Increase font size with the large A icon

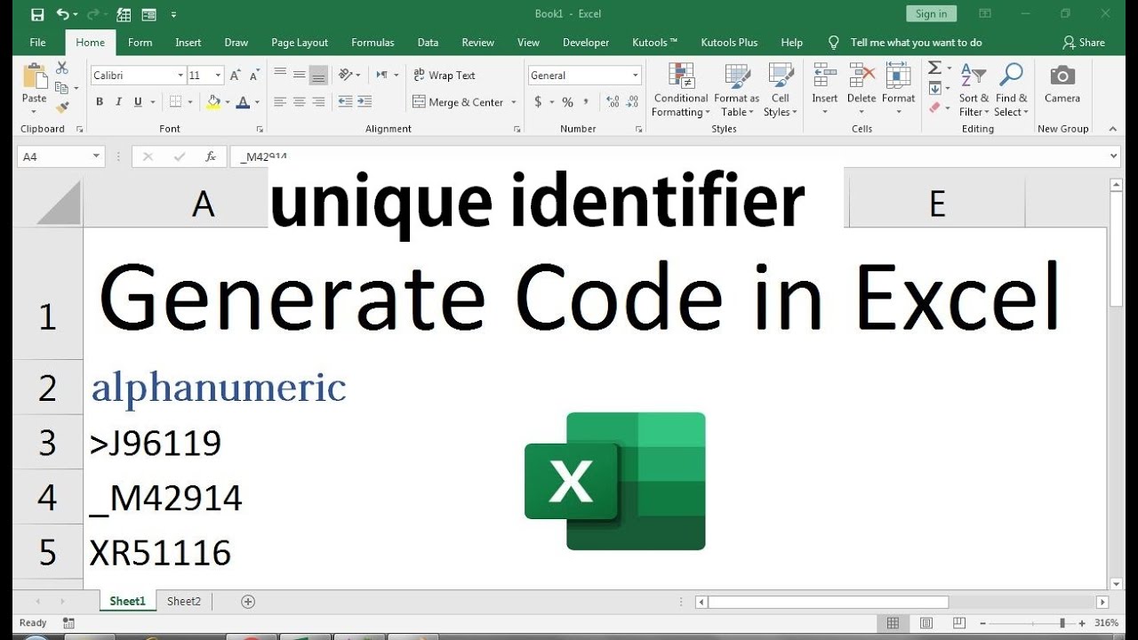point(236,76)
